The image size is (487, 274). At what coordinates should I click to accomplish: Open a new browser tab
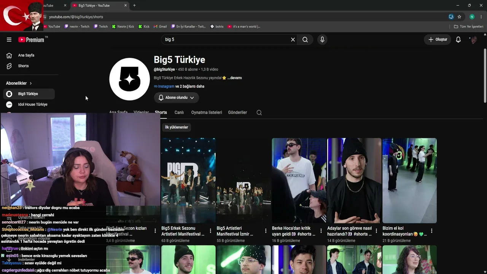click(x=134, y=5)
